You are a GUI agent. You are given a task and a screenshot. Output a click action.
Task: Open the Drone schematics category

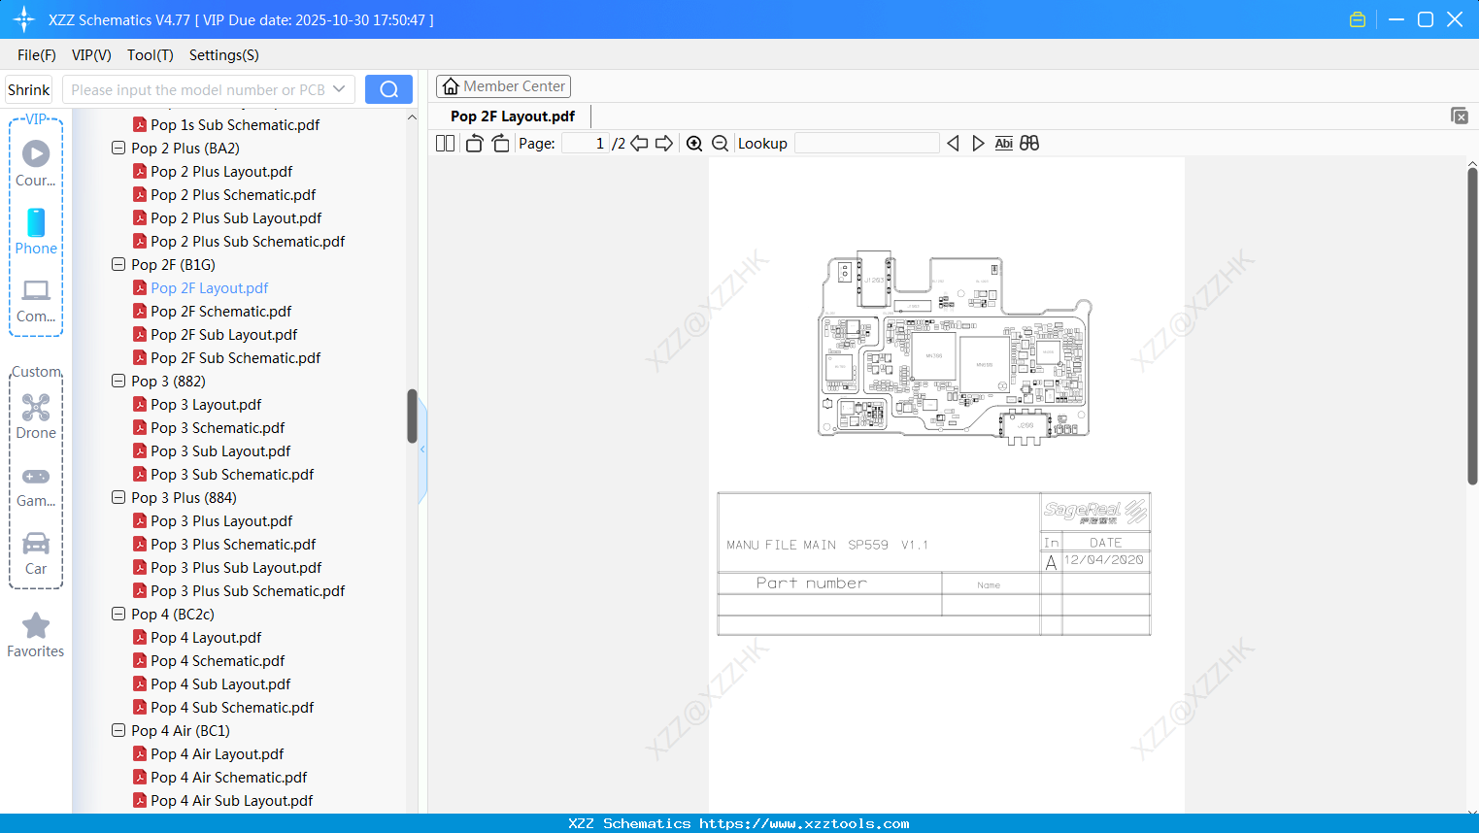[x=35, y=416]
